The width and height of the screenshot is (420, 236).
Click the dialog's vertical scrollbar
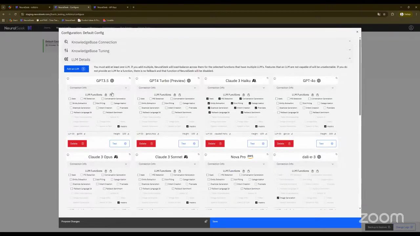point(360,77)
